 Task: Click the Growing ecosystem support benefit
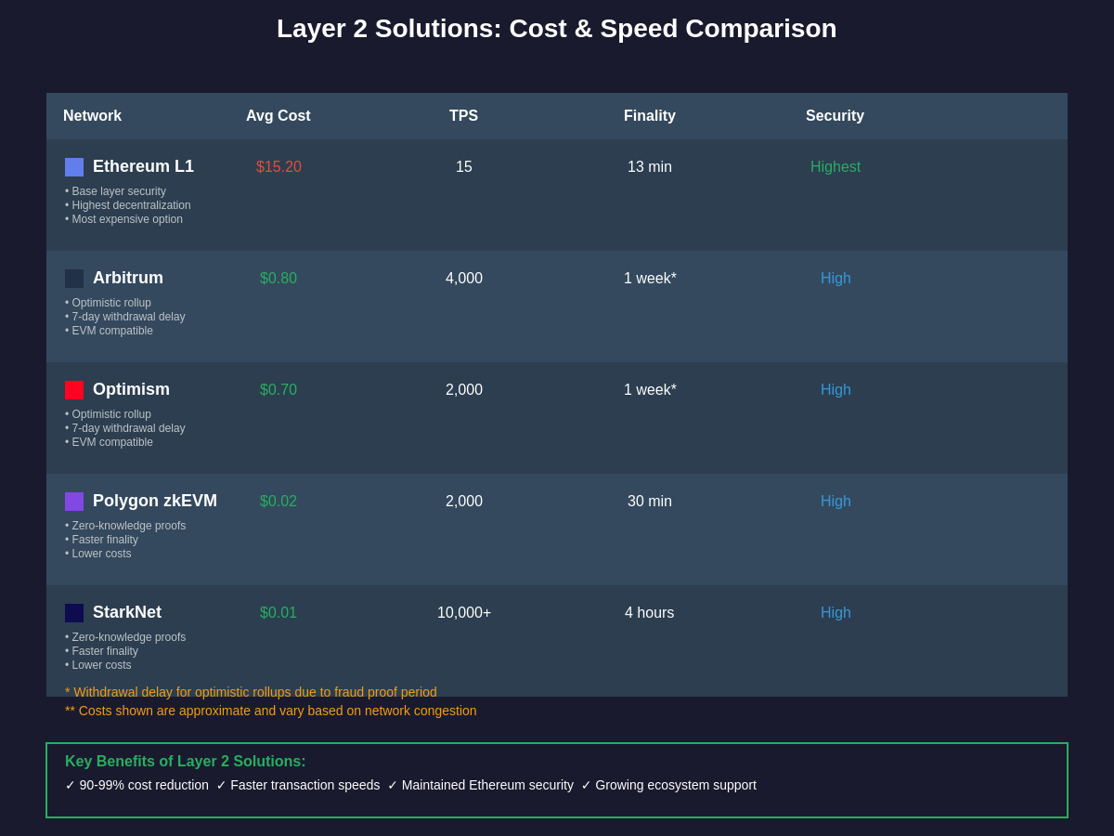point(669,785)
